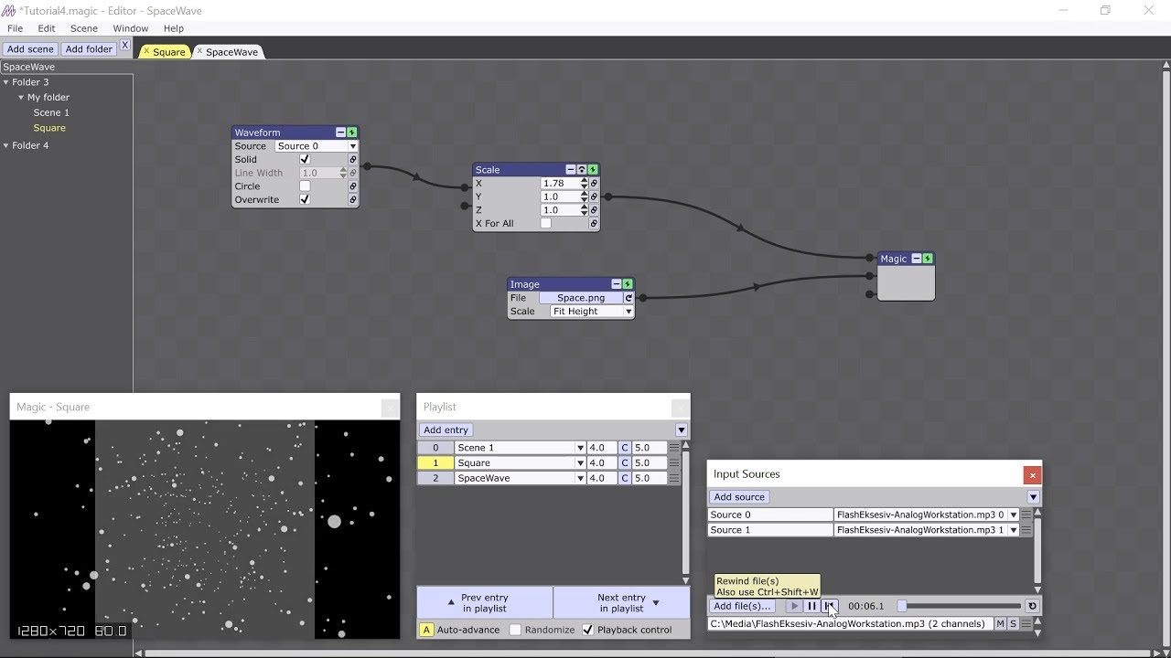Click the C button on Square playlist row

pos(625,463)
